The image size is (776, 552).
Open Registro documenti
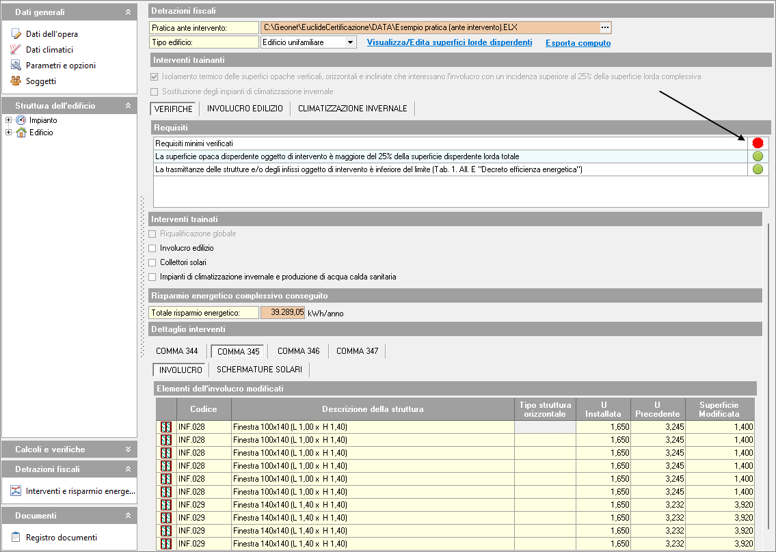point(62,538)
